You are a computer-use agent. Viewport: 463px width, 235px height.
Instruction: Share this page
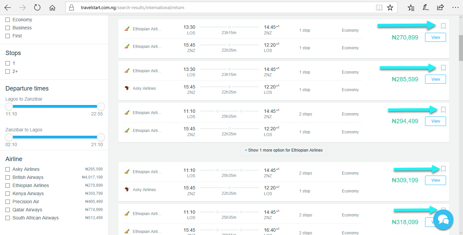pyautogui.click(x=440, y=7)
